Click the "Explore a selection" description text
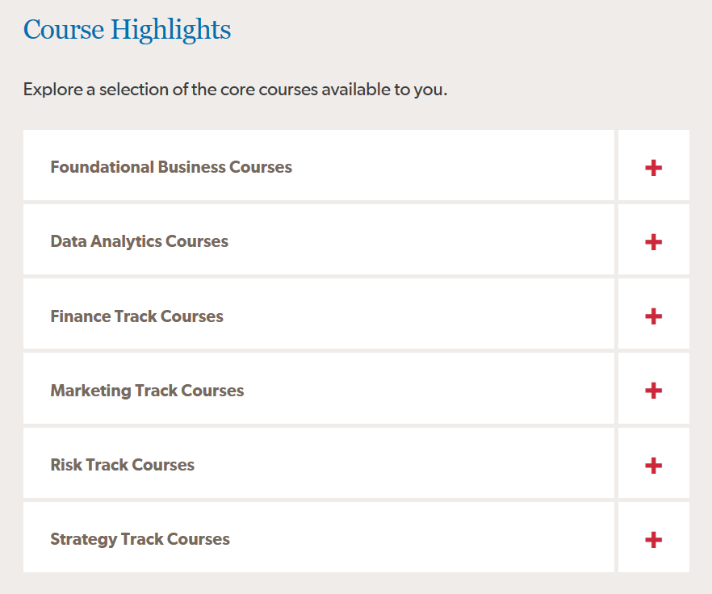 point(235,89)
